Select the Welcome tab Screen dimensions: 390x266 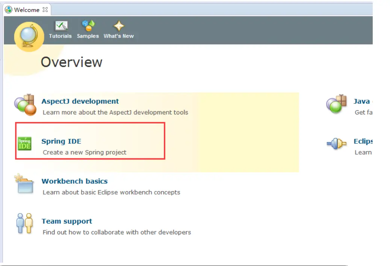click(x=27, y=10)
